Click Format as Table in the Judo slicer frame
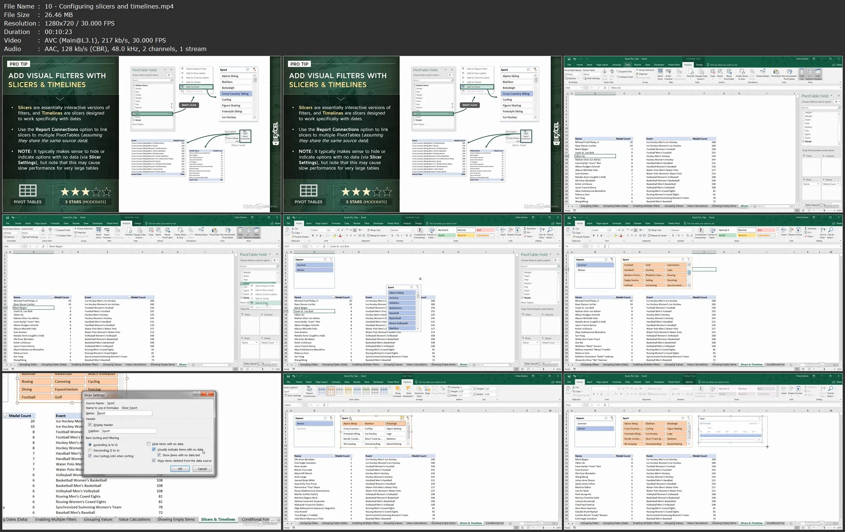Screen dimensions: 845x532 point(712,233)
